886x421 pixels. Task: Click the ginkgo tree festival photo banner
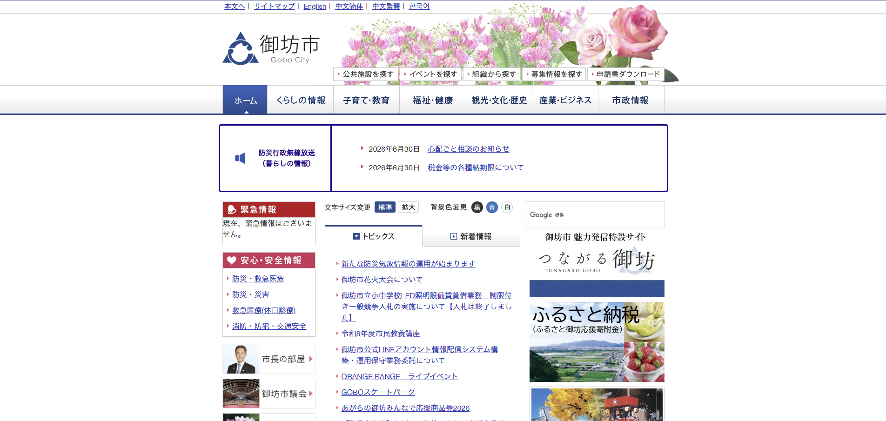point(597,405)
